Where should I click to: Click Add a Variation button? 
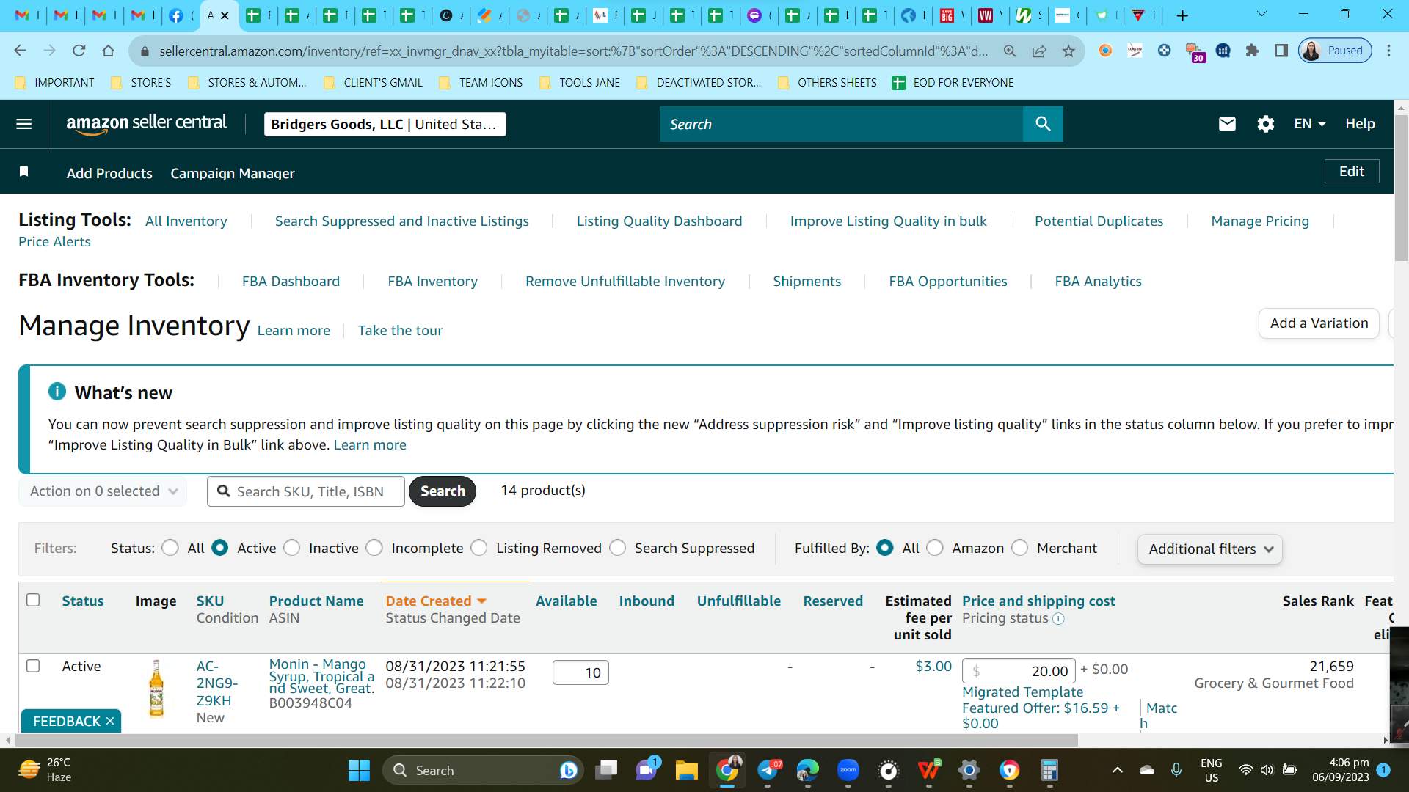tap(1319, 323)
